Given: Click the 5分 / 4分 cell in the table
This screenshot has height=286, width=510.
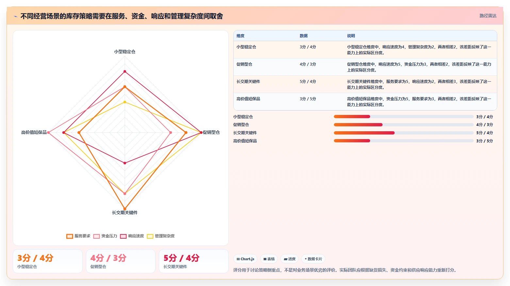Looking at the screenshot, I should pyautogui.click(x=308, y=82).
